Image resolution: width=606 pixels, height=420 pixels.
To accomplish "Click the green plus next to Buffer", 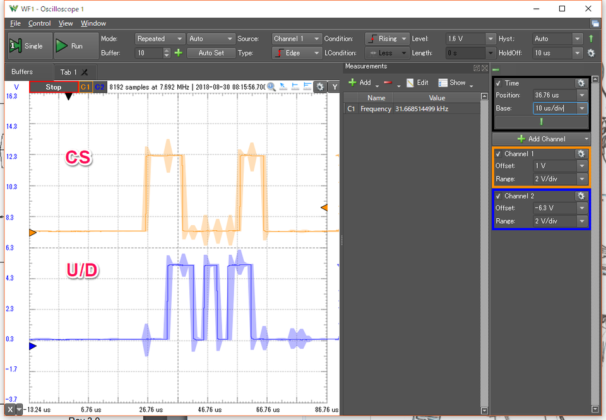I will point(178,53).
